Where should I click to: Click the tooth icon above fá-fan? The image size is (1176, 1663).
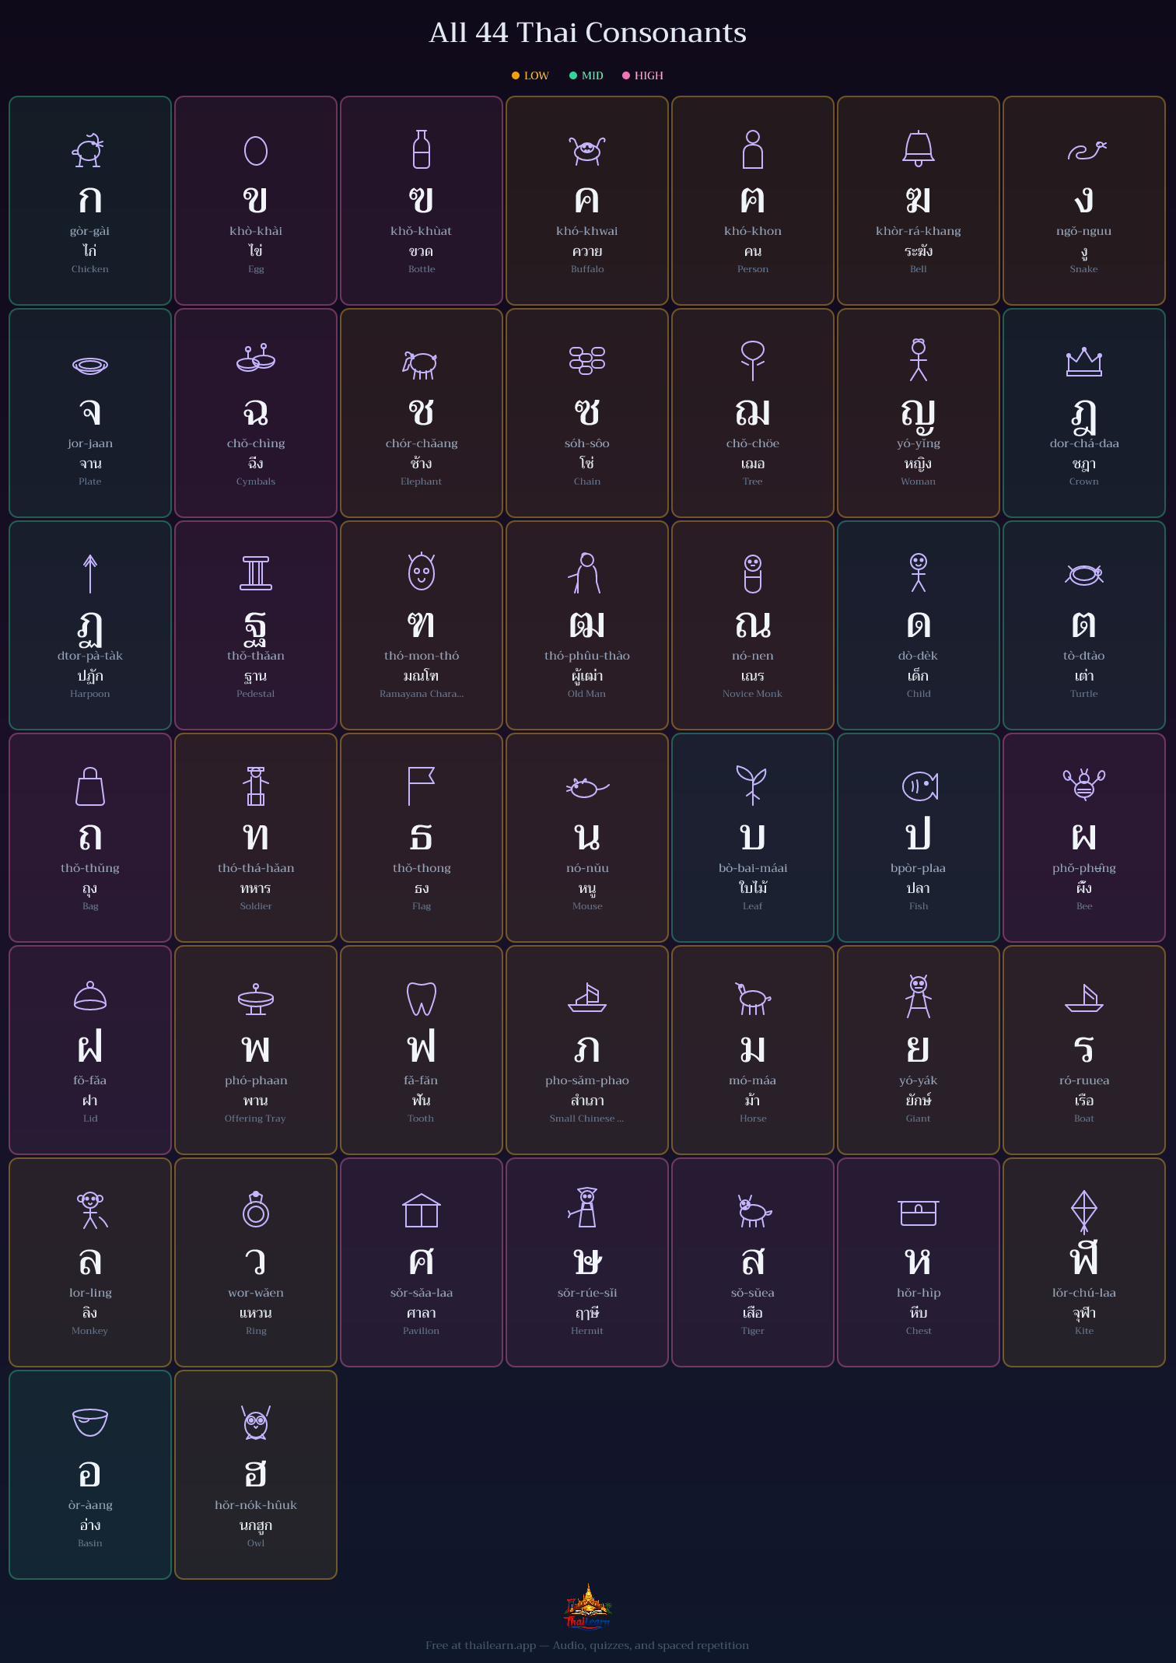pos(421,999)
